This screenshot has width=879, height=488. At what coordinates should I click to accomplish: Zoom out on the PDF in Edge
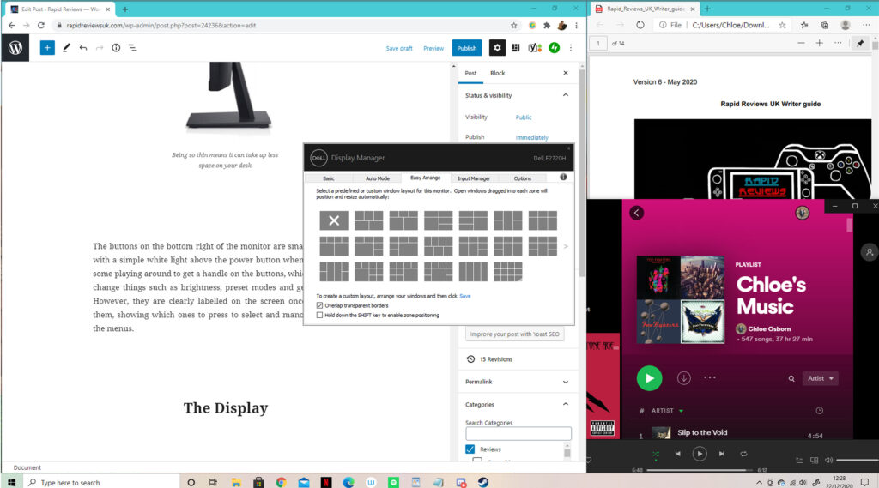tap(801, 43)
